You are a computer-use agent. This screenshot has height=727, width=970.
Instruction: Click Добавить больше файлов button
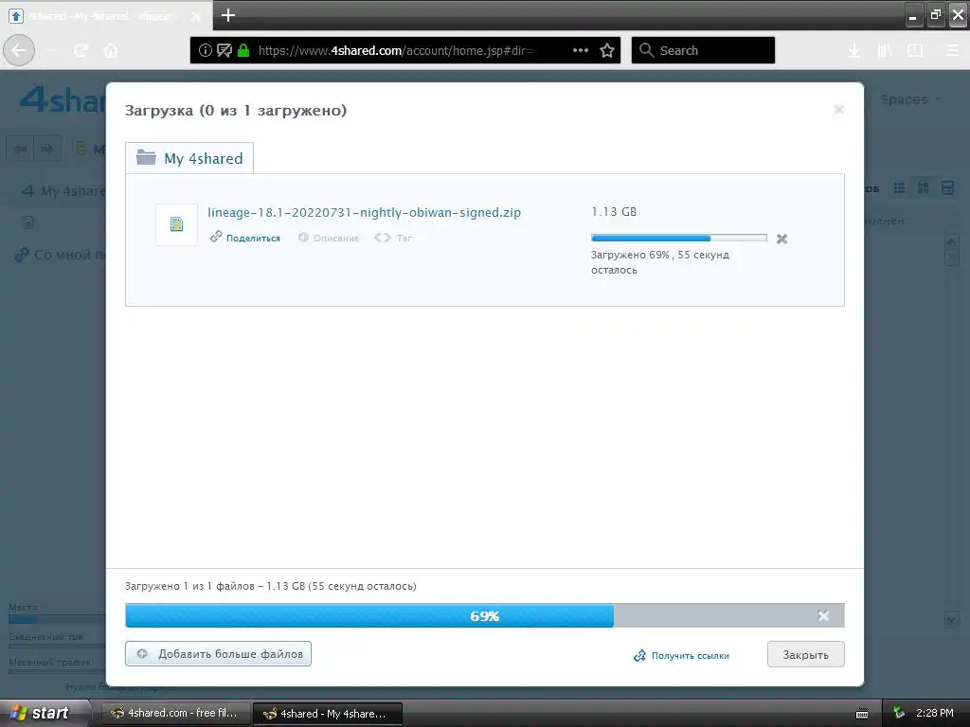(219, 653)
